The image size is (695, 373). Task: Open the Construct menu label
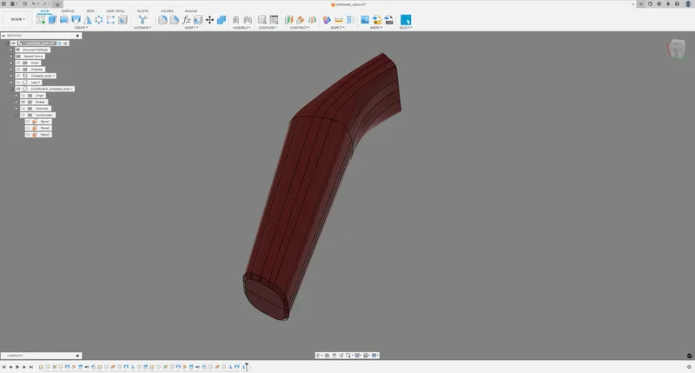(300, 28)
